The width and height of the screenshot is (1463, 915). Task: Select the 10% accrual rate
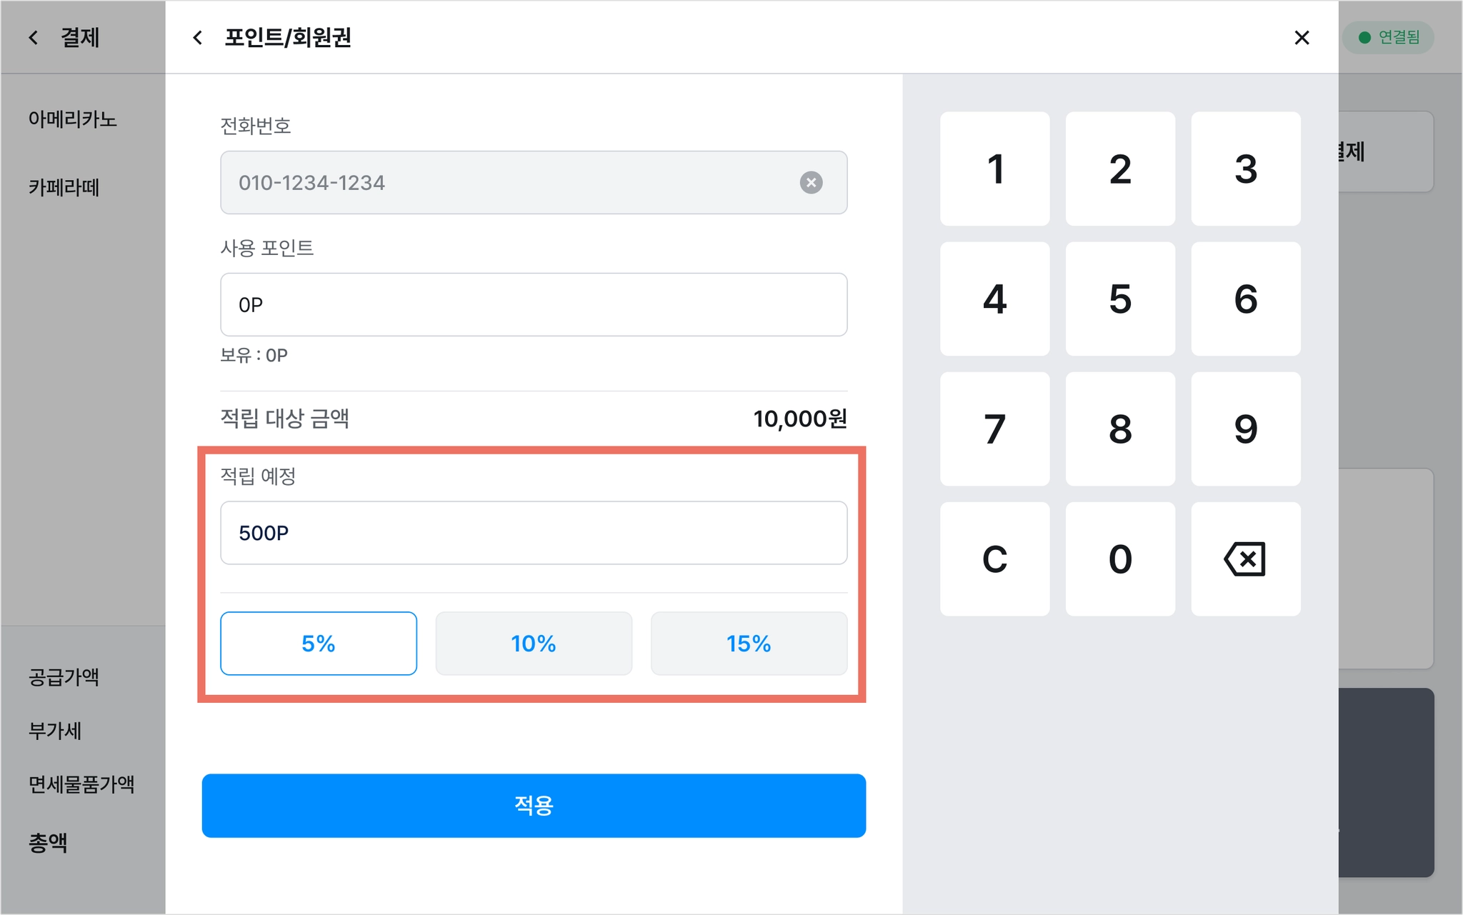[534, 643]
